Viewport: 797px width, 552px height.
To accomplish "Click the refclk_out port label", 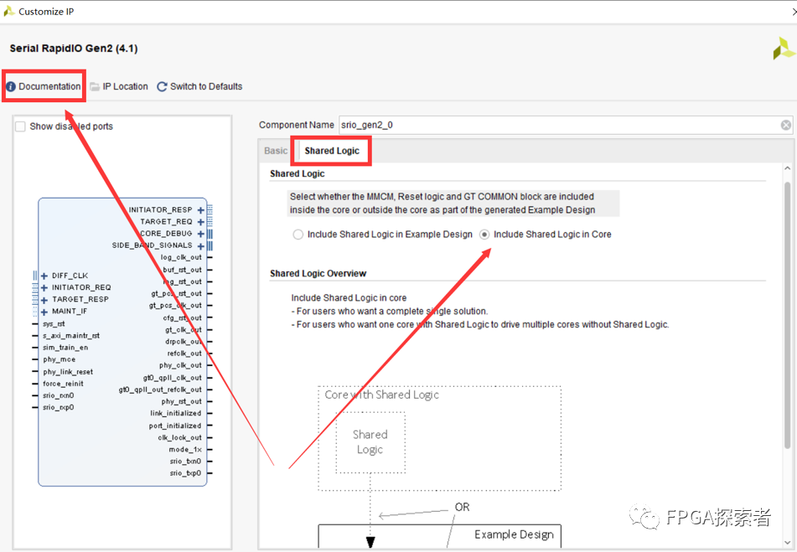I will (x=184, y=353).
